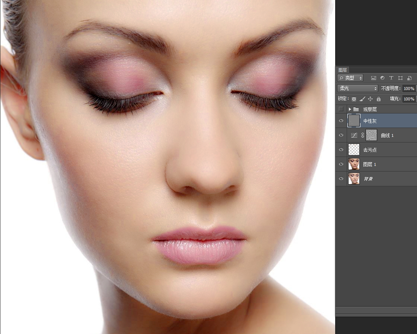The image size is (417, 334).
Task: Lock image pixels brush icon
Action: click(362, 99)
